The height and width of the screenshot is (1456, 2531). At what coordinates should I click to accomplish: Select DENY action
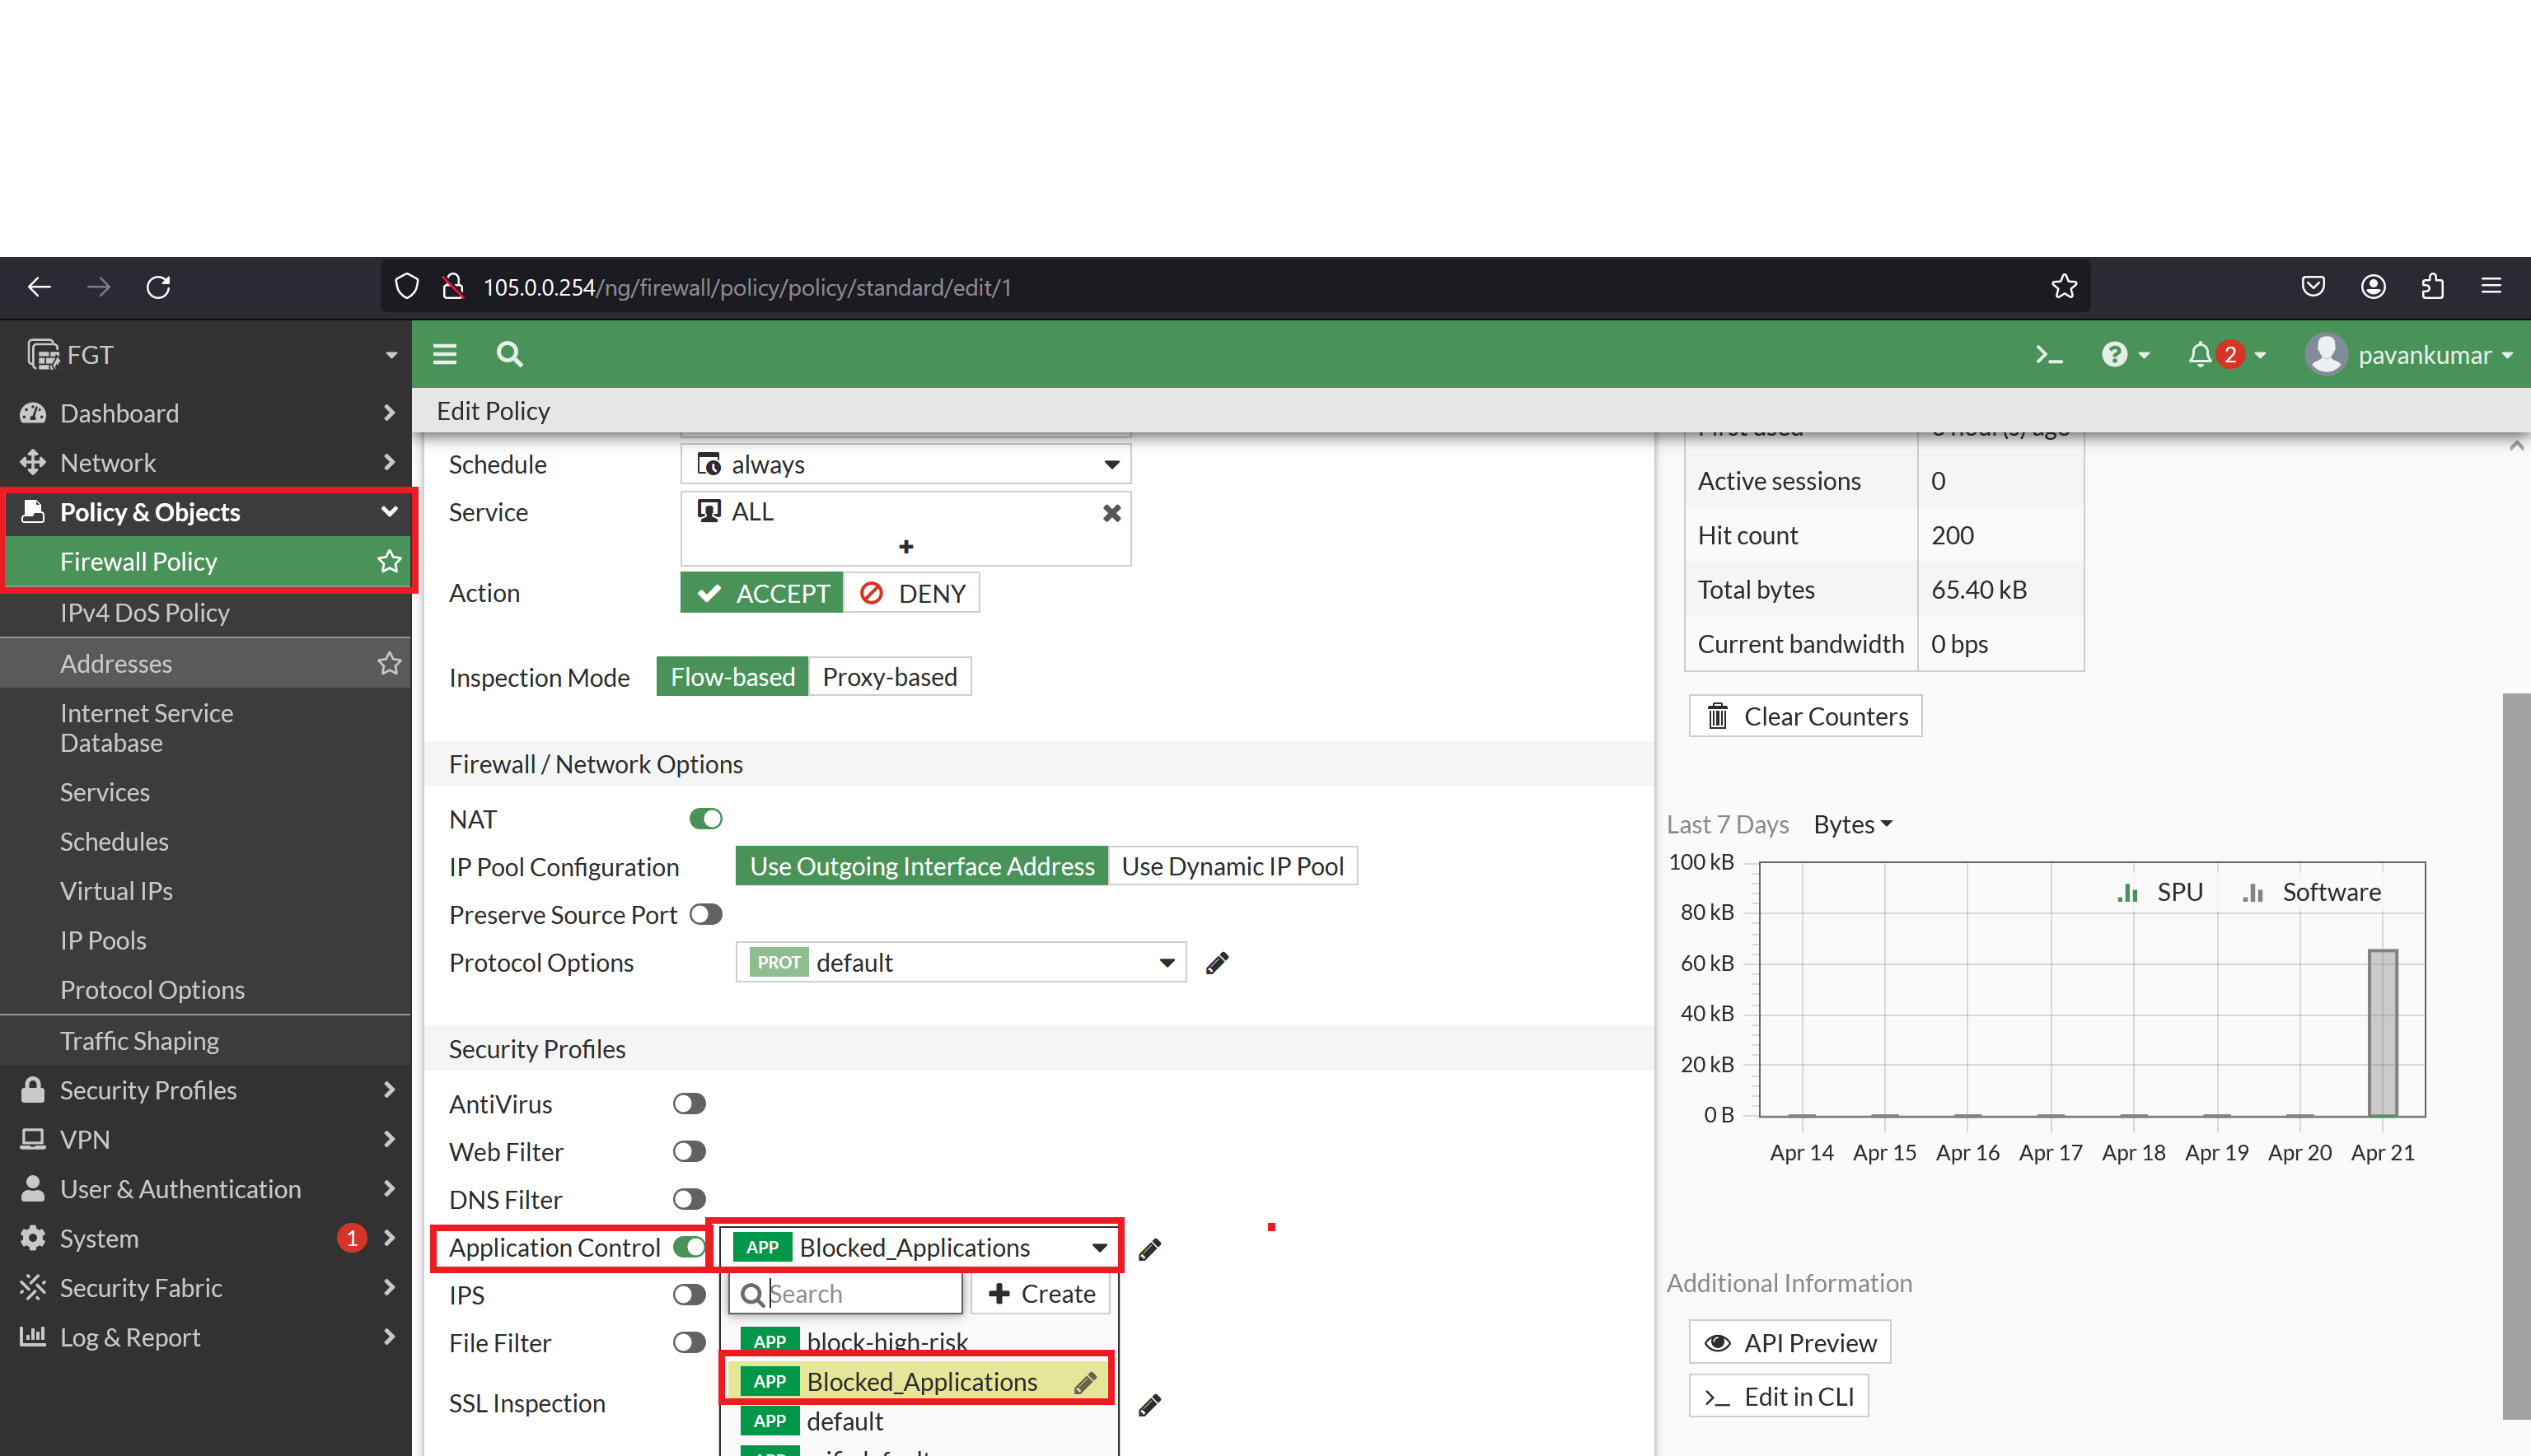tap(911, 593)
